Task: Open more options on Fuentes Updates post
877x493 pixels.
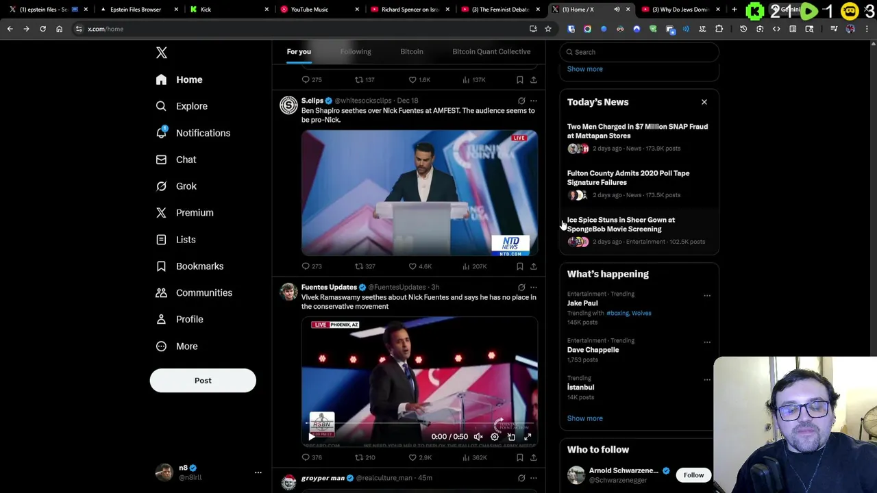Action: (533, 288)
